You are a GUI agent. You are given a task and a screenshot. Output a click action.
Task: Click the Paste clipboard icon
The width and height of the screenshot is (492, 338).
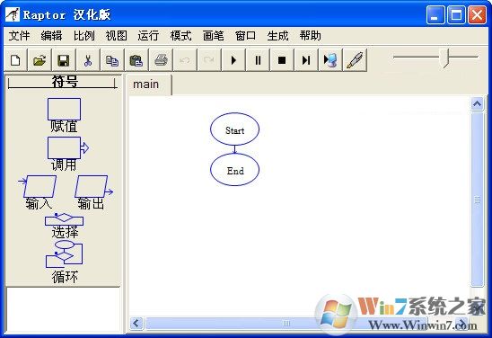[136, 59]
